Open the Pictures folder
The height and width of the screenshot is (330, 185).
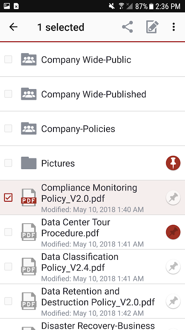tap(92, 163)
